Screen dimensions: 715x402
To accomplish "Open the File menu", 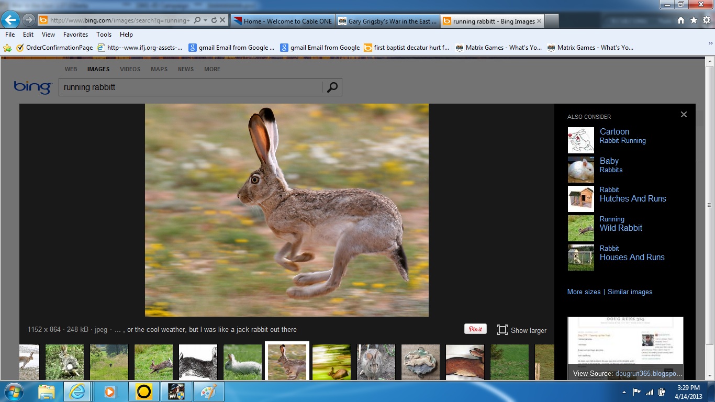I will pyautogui.click(x=10, y=35).
